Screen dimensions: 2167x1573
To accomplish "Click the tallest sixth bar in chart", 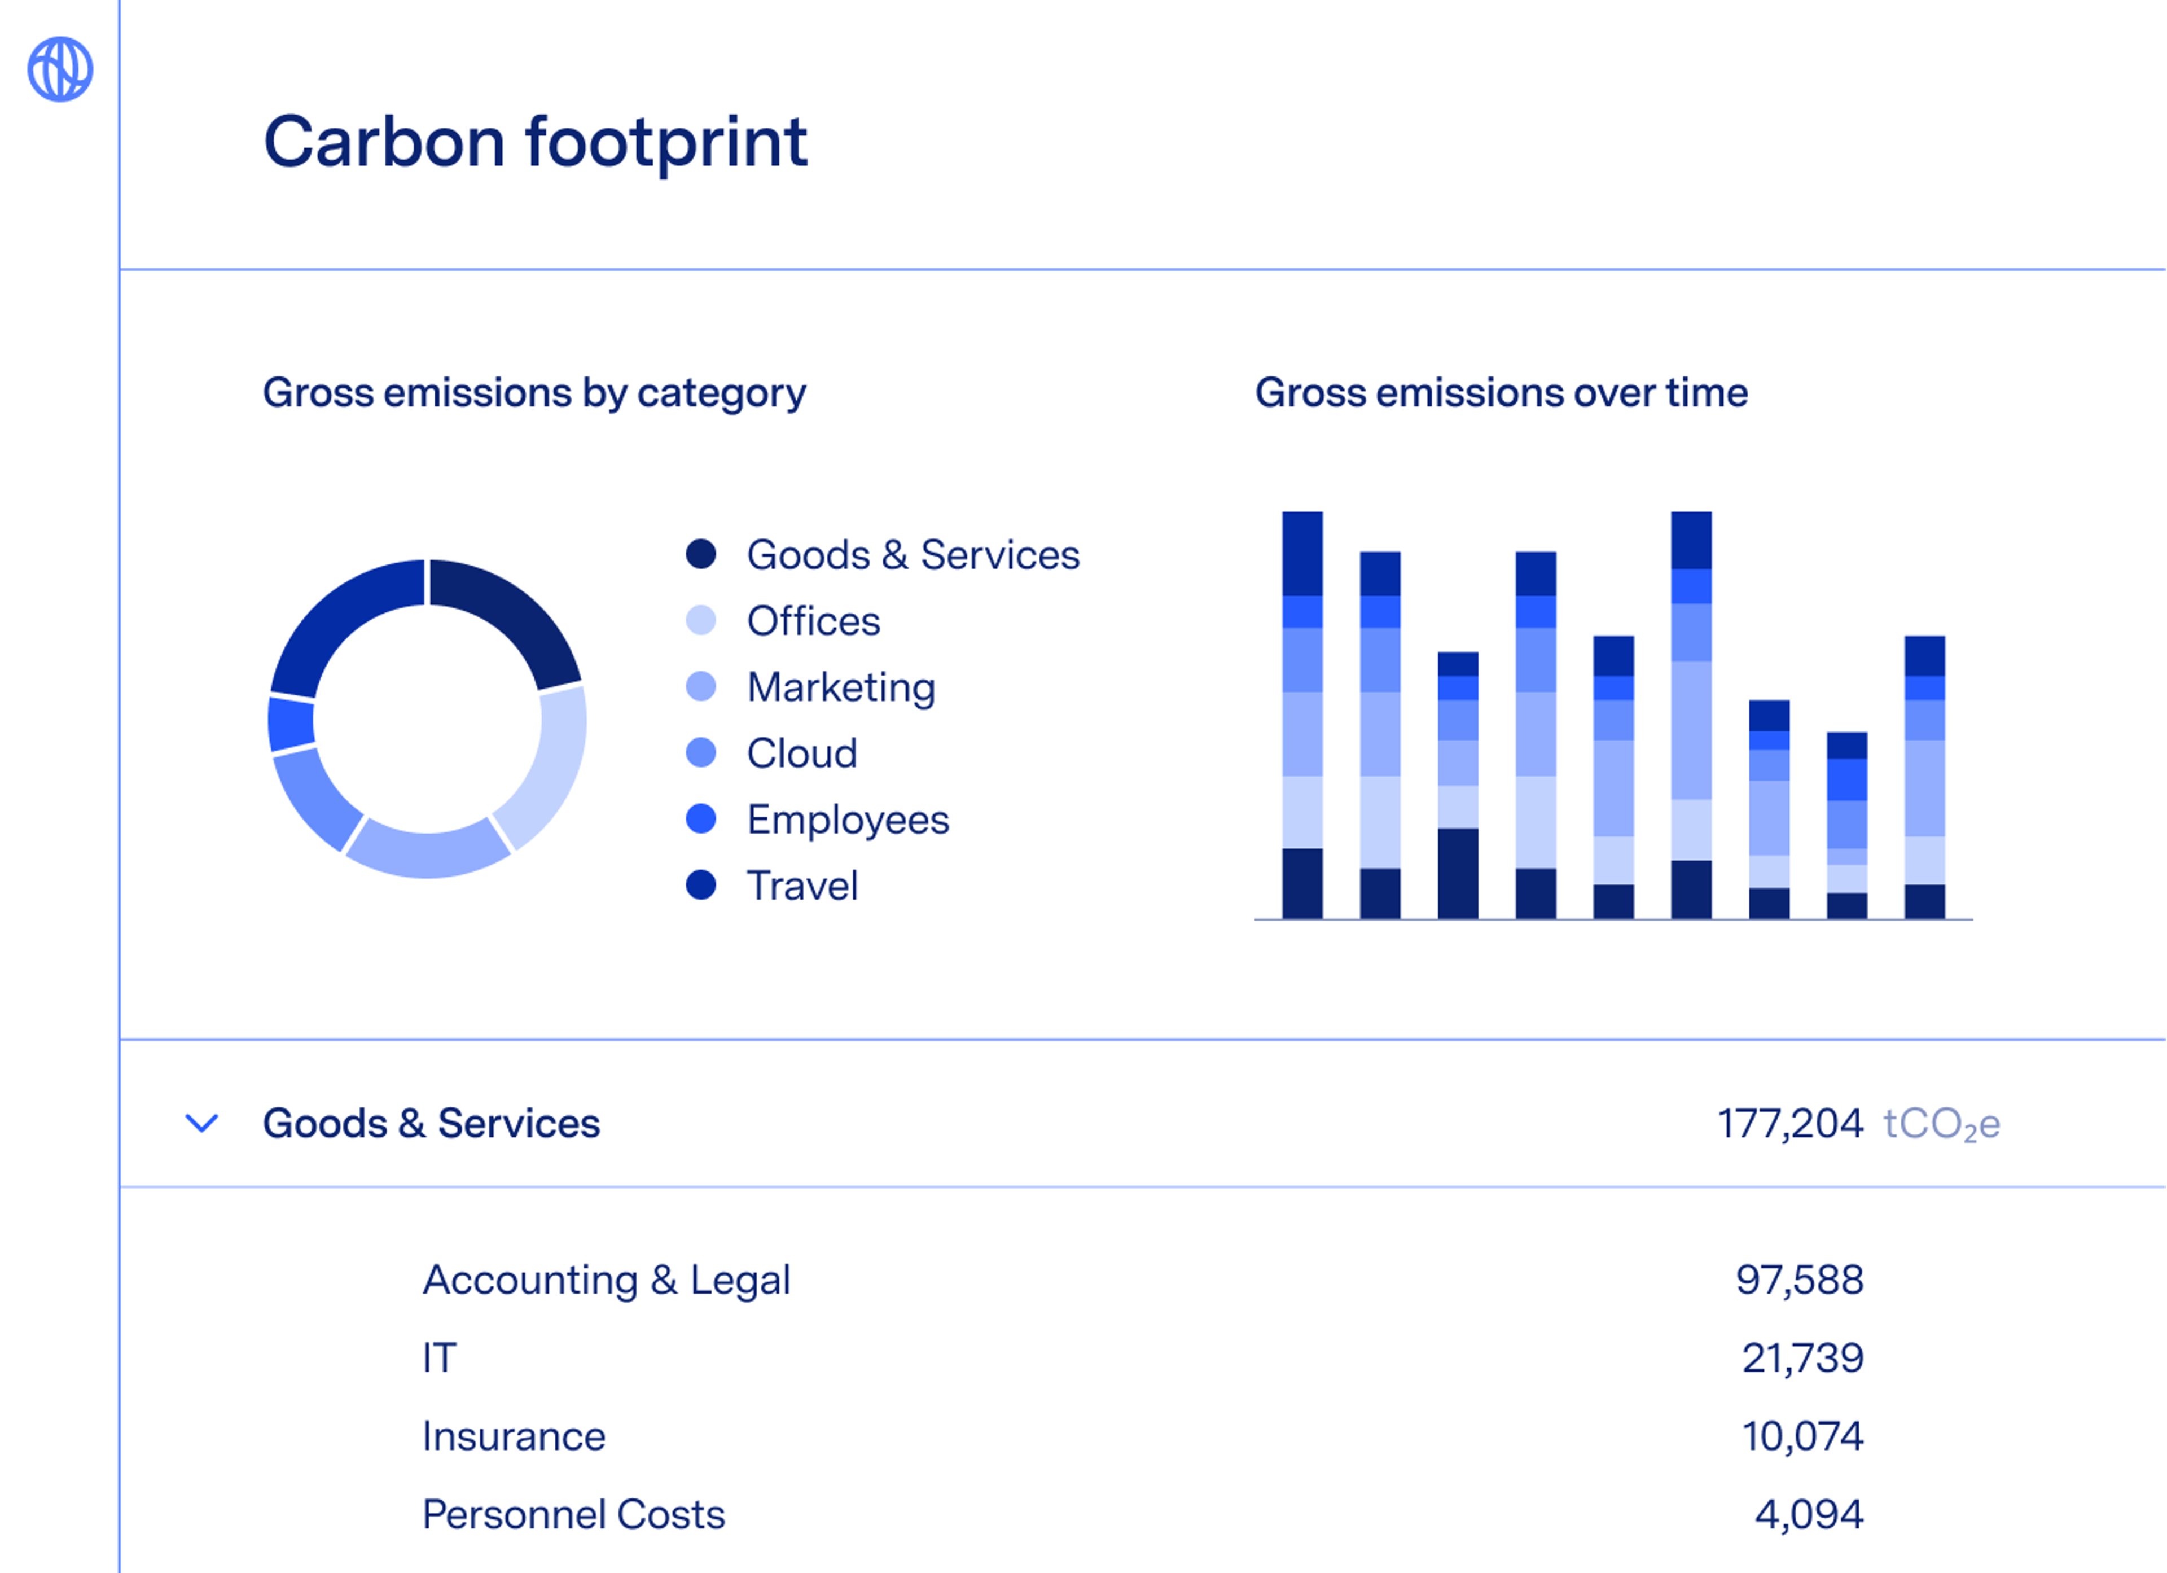I will pos(1691,717).
